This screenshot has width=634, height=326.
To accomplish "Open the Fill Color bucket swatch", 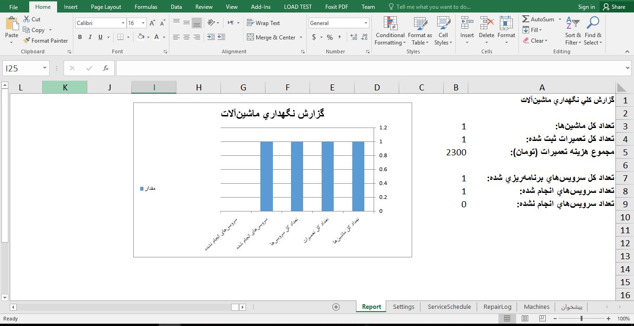I will [x=141, y=37].
